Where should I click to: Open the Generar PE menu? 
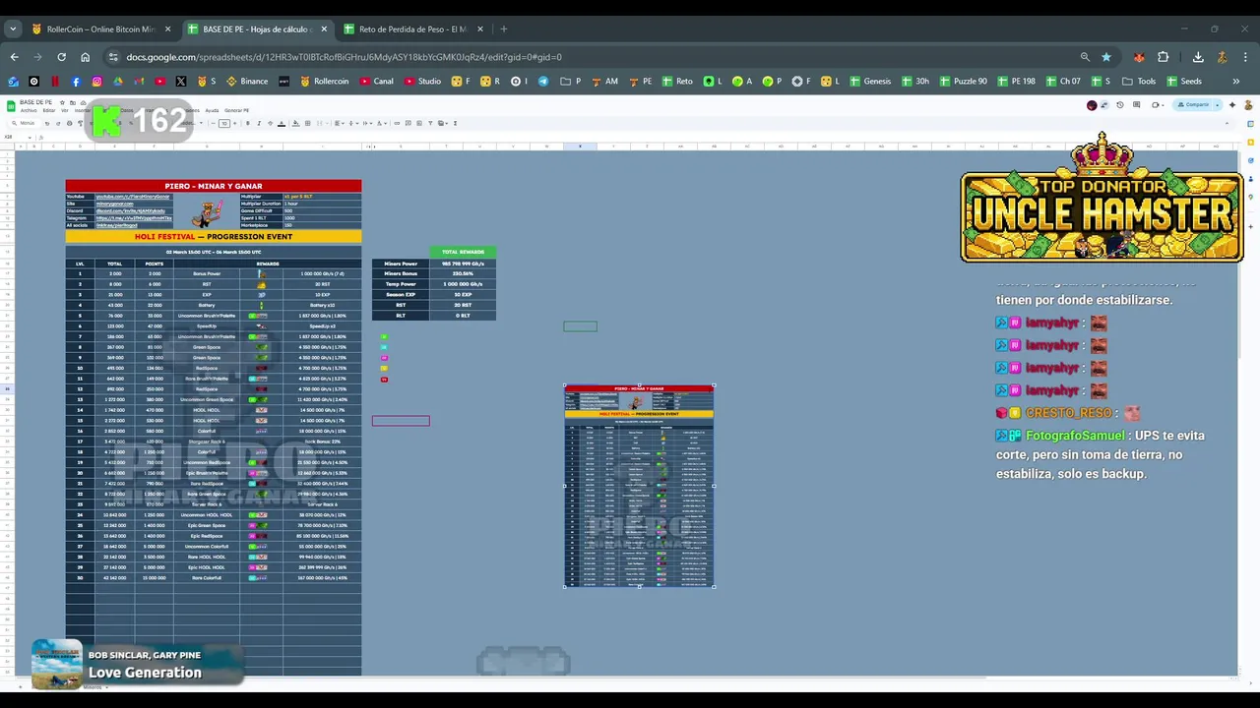click(236, 110)
